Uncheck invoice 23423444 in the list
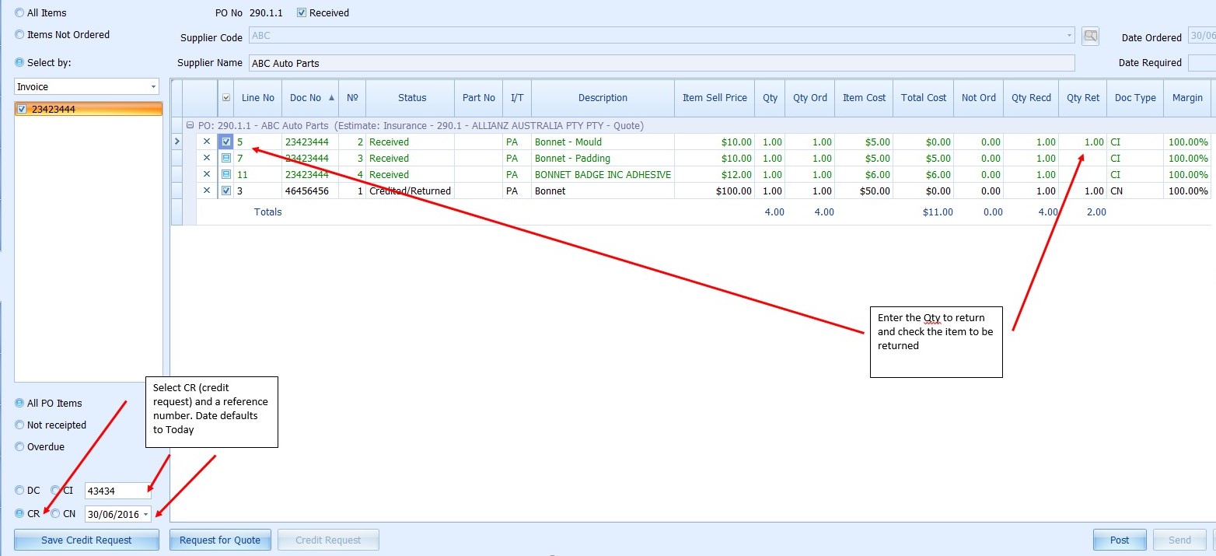1216x556 pixels. pyautogui.click(x=22, y=110)
